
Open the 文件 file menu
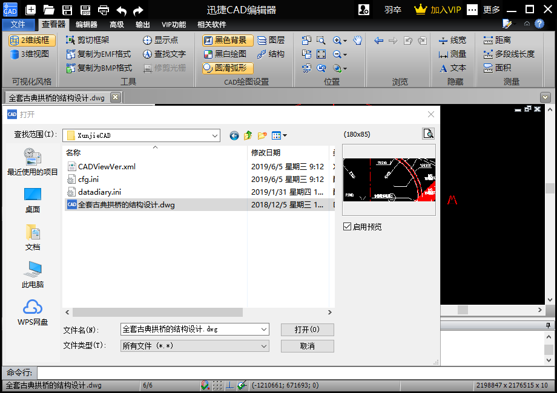[18, 24]
